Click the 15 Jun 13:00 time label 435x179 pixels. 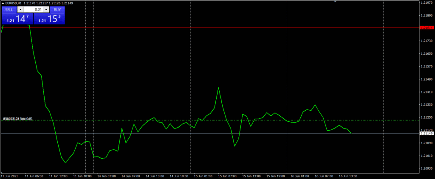point(251,176)
